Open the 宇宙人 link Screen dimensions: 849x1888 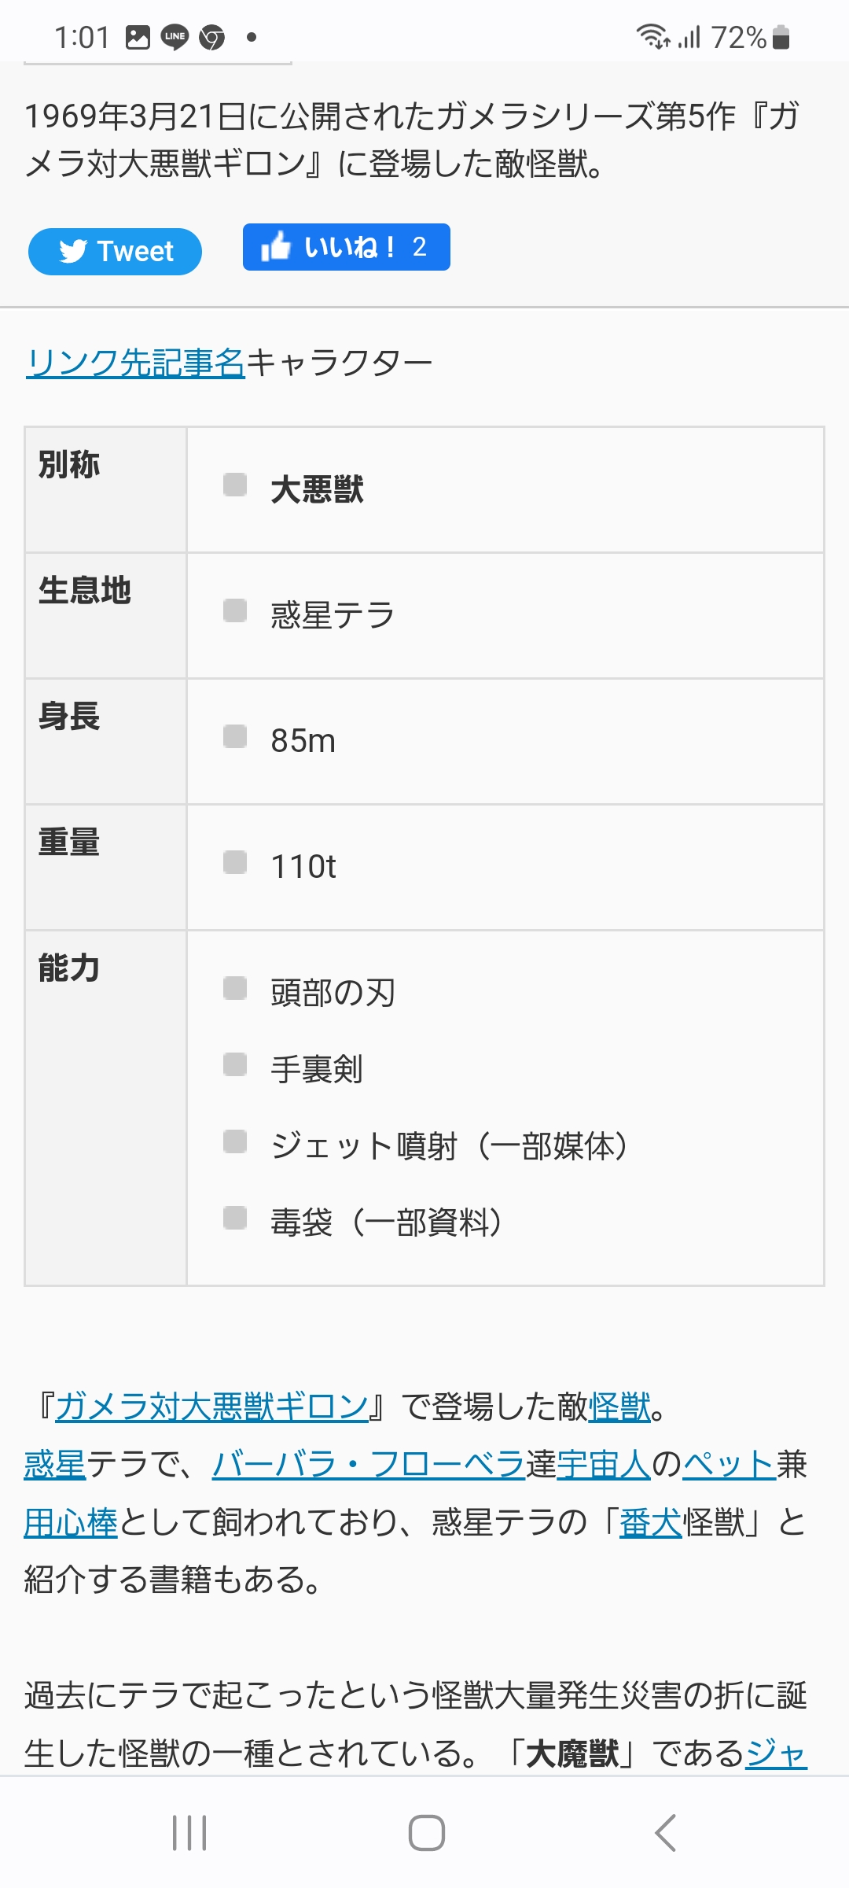(x=604, y=1465)
